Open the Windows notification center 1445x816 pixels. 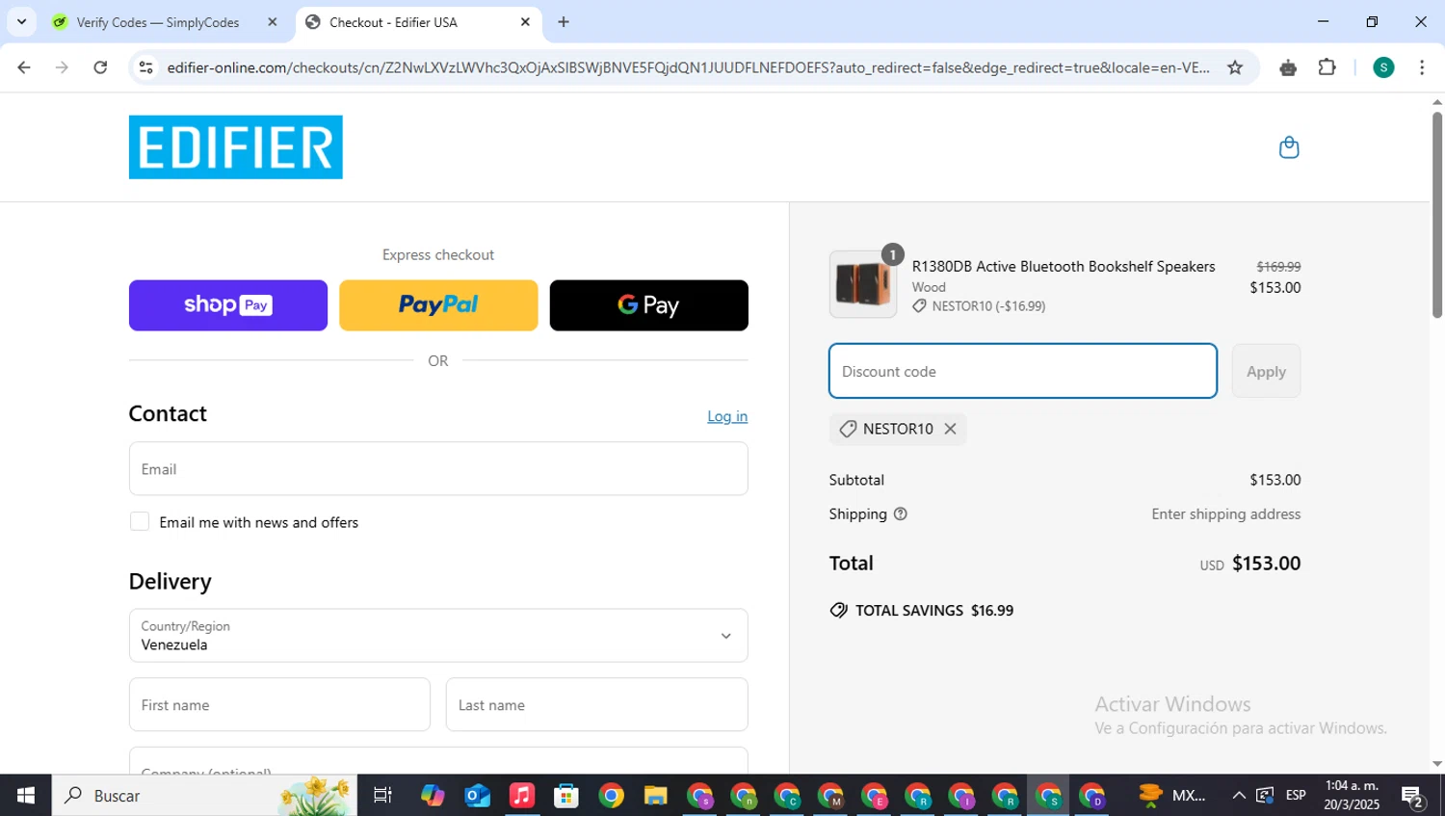pos(1413,796)
